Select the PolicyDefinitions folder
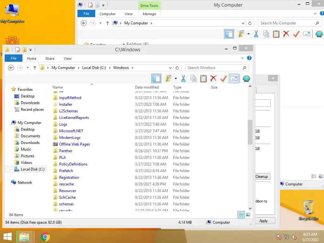Image resolution: width=324 pixels, height=243 pixels. (x=73, y=164)
